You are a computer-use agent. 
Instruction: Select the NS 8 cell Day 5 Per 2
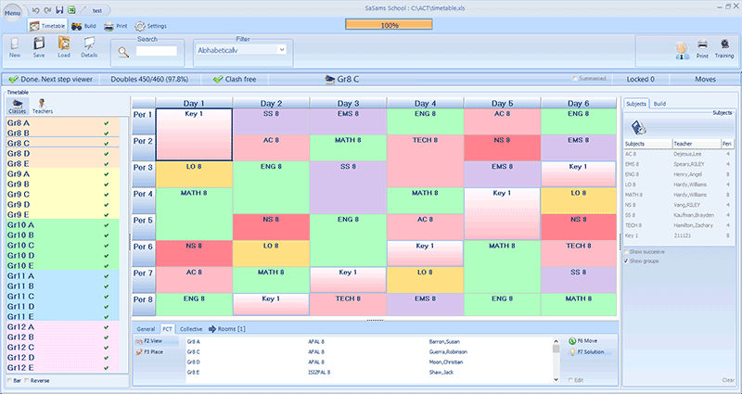point(502,148)
